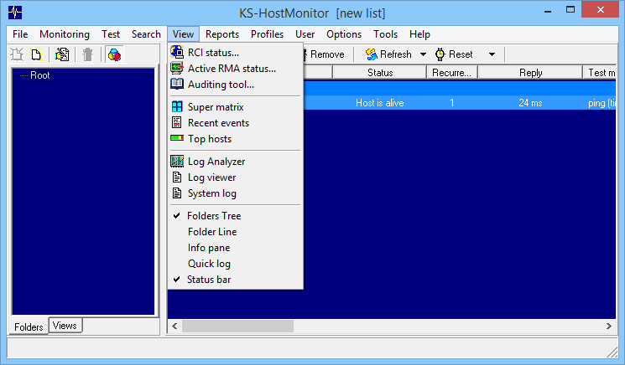Viewport: 625px width, 365px height.
Task: Click the edit properties toolbar icon
Action: pos(62,54)
